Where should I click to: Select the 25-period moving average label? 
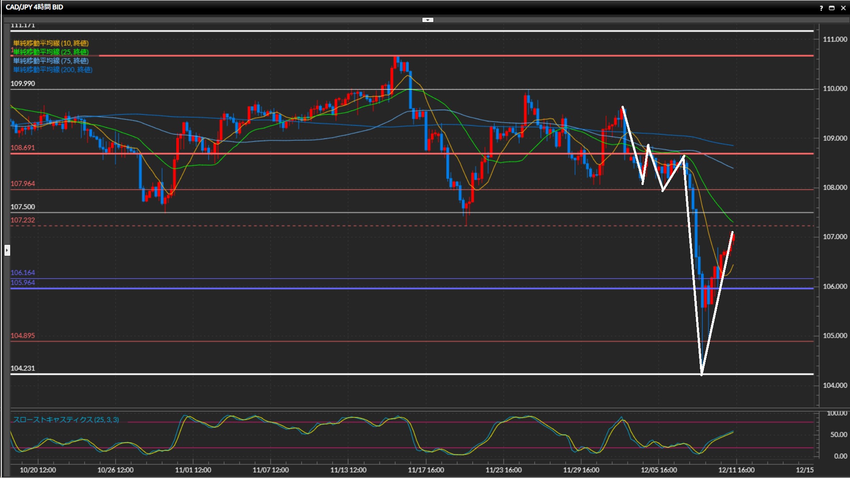[x=51, y=52]
